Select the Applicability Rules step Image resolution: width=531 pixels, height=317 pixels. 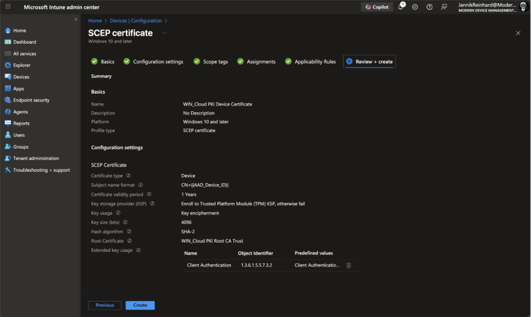[310, 62]
